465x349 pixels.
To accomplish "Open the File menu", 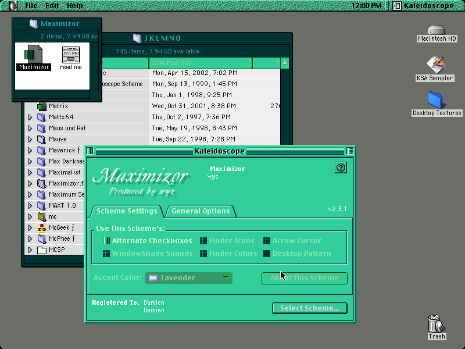I will click(x=31, y=6).
